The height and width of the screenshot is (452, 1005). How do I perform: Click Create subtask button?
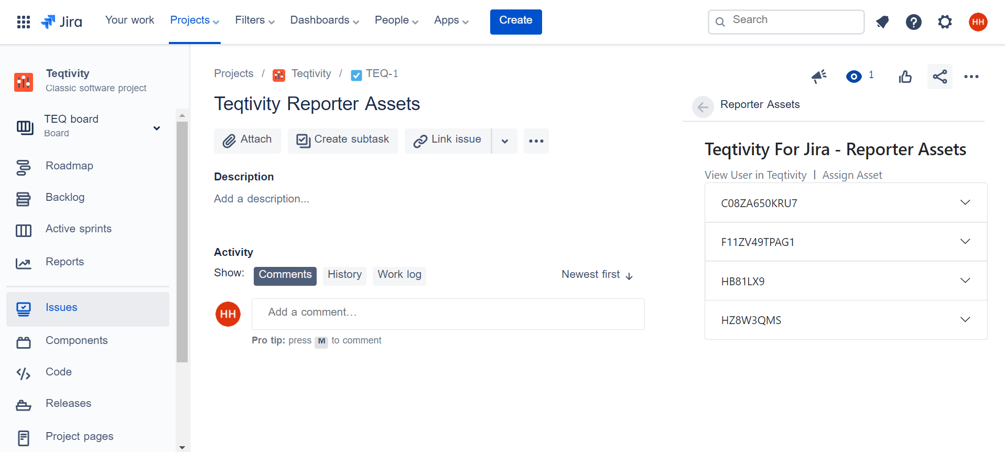coord(343,141)
